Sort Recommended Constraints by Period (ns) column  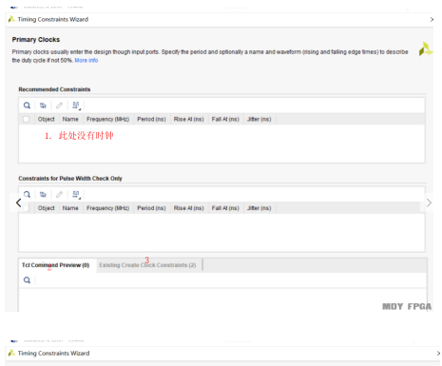point(151,119)
